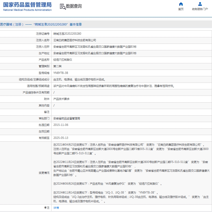Screen dimensions: 212x213
Task: Click registrant name 云南白药集团医疗科技合肥有限公司
Action: click(x=75, y=40)
